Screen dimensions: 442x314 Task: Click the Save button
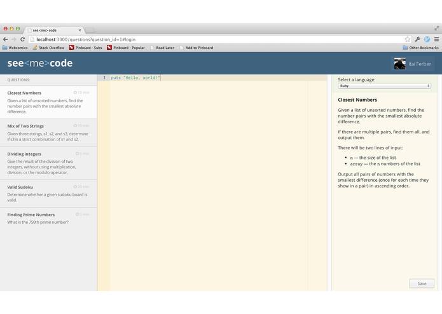[x=422, y=283]
